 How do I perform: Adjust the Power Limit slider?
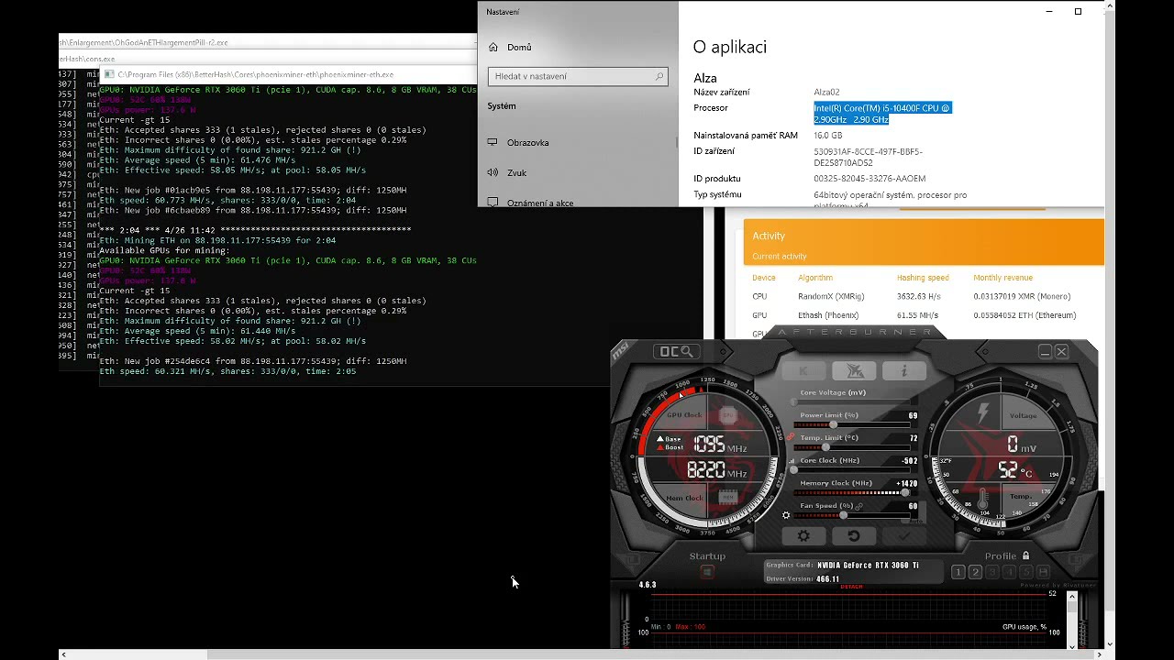coord(852,424)
